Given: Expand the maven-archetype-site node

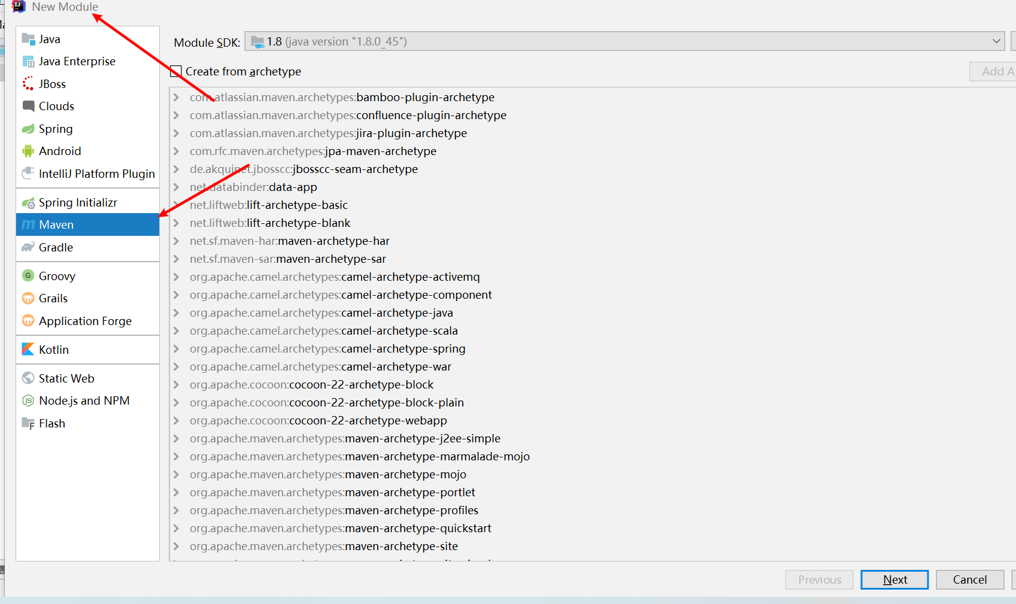Looking at the screenshot, I should 177,546.
